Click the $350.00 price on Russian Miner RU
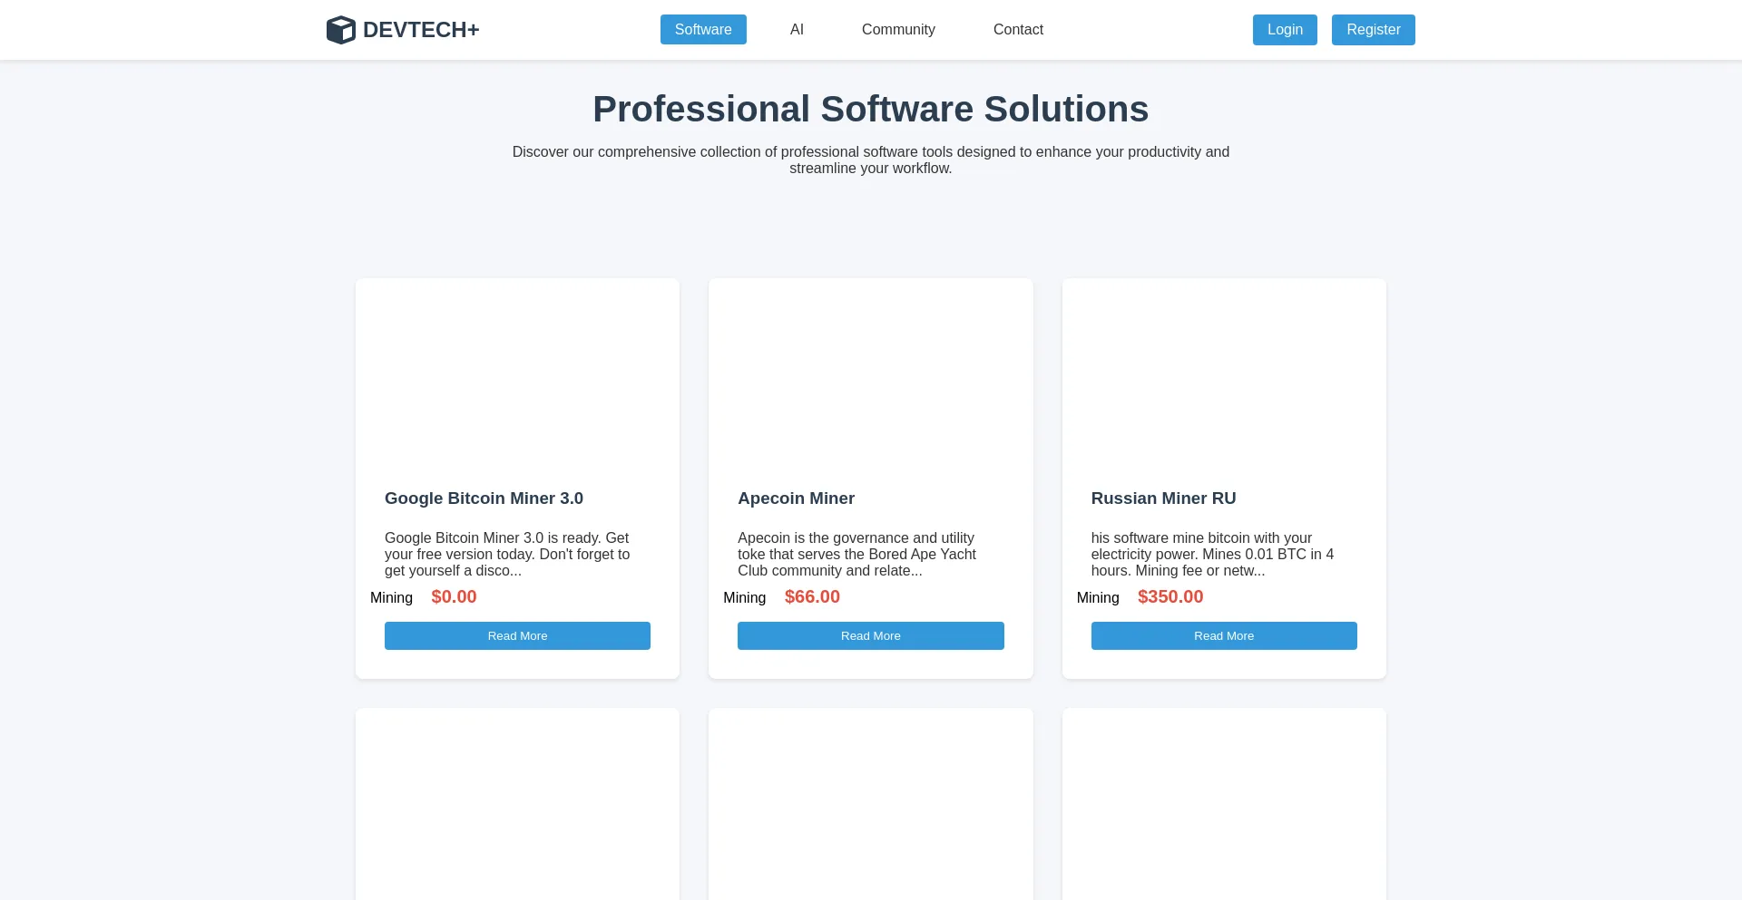The height and width of the screenshot is (900, 1742). [x=1169, y=597]
